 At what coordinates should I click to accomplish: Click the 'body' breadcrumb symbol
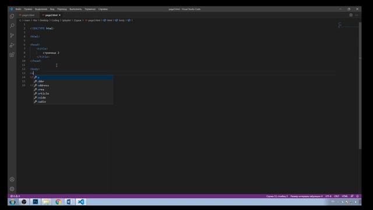click(x=122, y=20)
